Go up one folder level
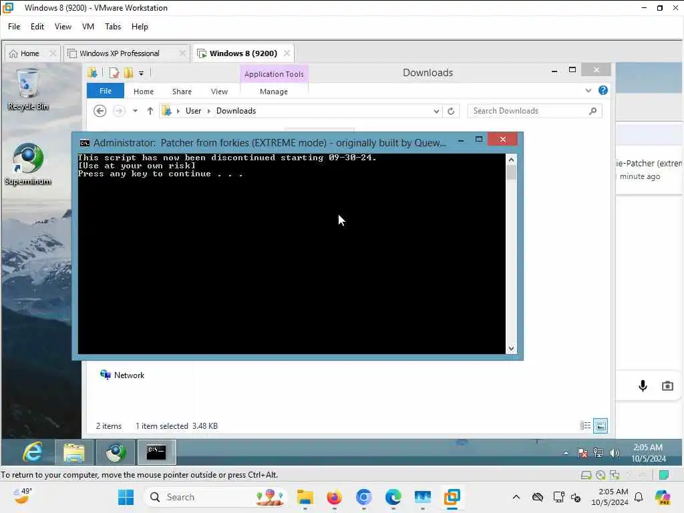 [150, 111]
